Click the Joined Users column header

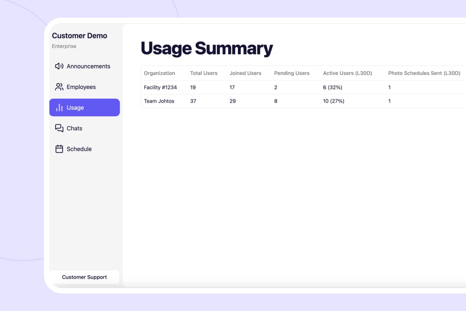tap(245, 73)
